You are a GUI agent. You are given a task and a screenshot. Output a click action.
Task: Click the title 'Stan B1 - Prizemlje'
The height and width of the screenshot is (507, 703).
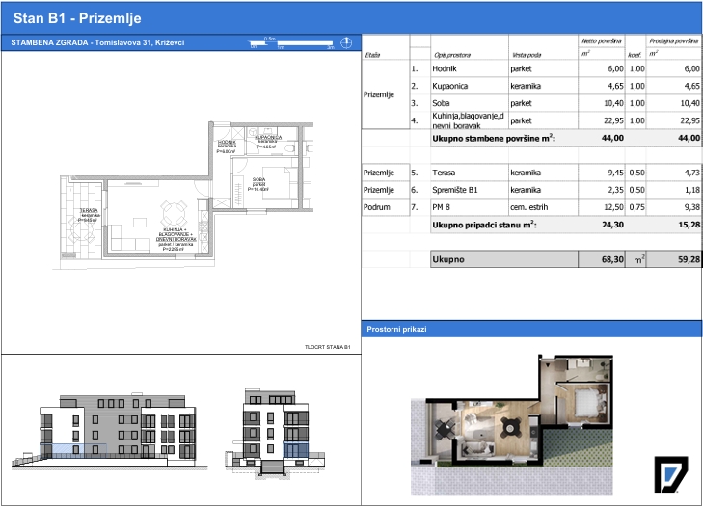coord(77,18)
